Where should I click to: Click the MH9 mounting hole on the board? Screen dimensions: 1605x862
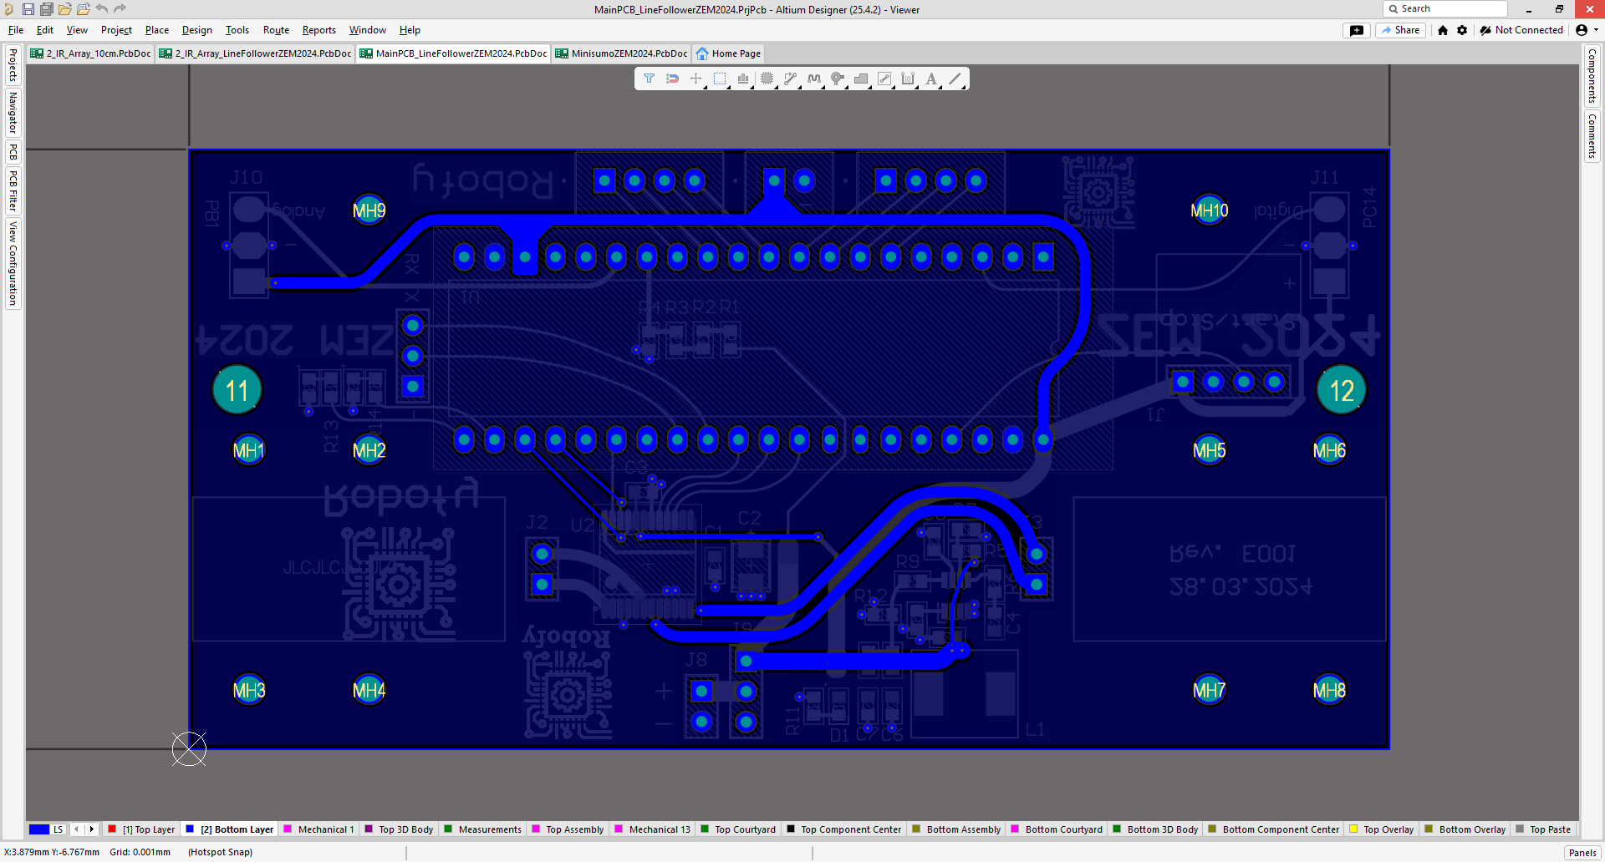click(x=369, y=210)
